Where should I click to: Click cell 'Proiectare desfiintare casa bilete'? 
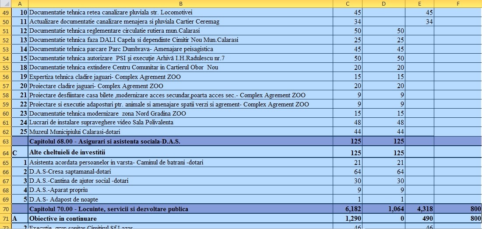[x=180, y=95]
